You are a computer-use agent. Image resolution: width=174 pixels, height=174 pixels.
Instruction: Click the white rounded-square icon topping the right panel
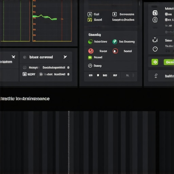click(155, 13)
